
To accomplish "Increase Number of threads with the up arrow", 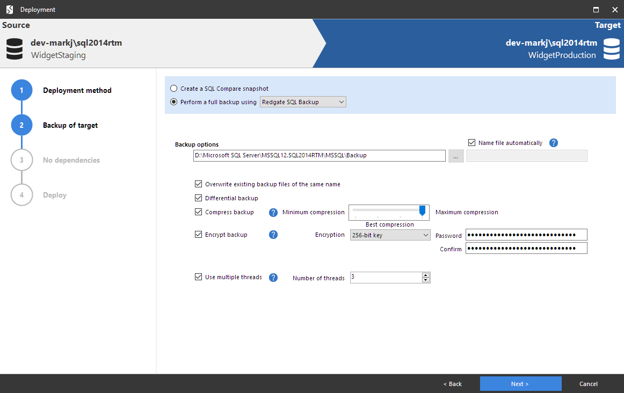I will coord(426,275).
